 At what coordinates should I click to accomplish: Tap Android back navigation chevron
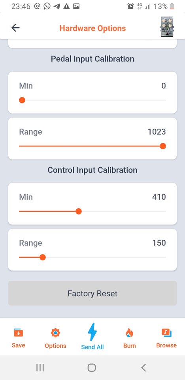143,368
